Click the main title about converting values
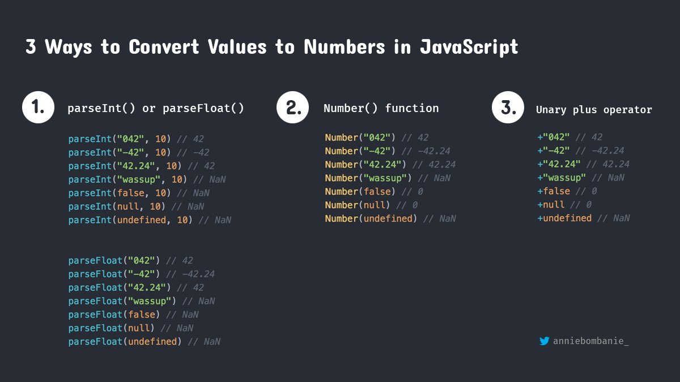680x382 pixels. pyautogui.click(x=272, y=47)
